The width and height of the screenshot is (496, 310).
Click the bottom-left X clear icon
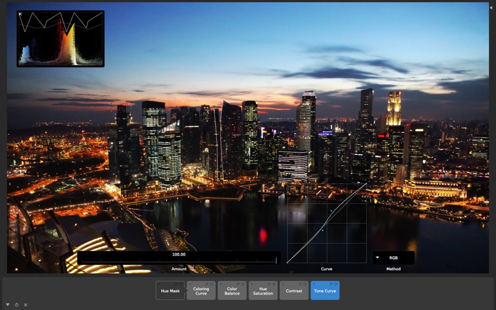coord(25,305)
